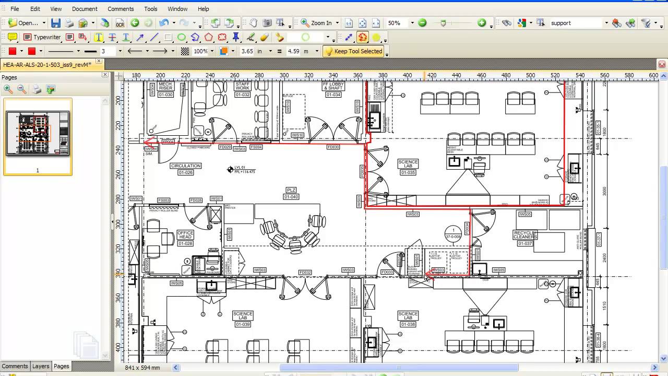Expand the line width dropdown
This screenshot has height=376, width=668.
120,51
